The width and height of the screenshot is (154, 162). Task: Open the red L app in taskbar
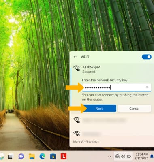[64, 156]
